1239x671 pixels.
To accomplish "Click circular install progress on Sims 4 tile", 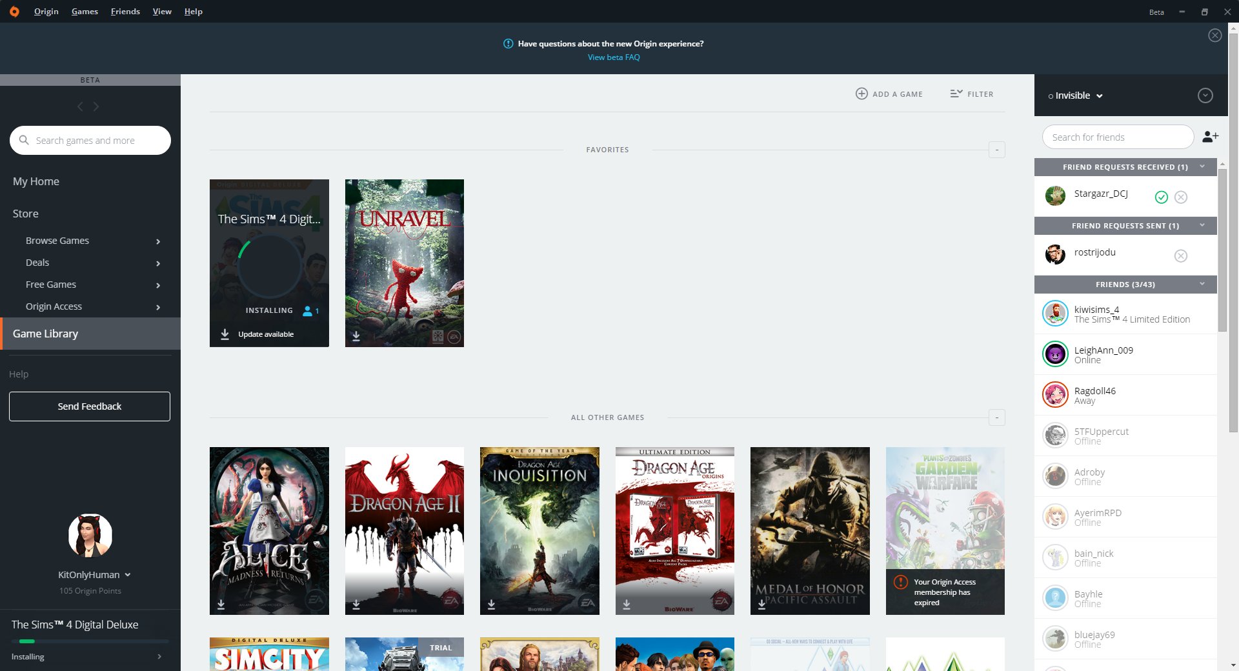I will tap(269, 266).
